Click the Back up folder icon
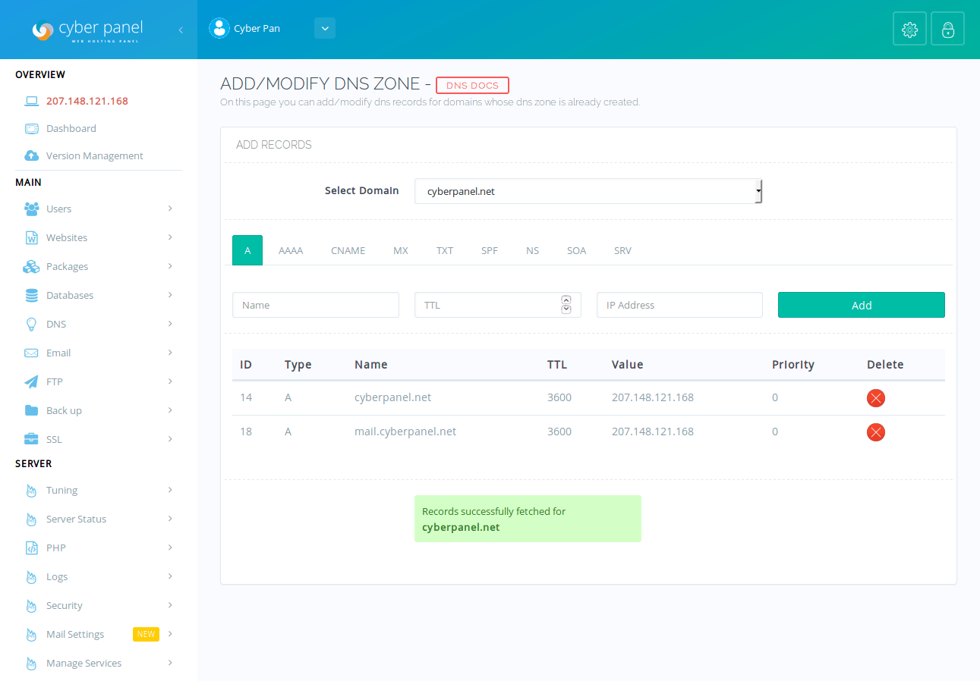The height and width of the screenshot is (681, 980). pyautogui.click(x=31, y=410)
